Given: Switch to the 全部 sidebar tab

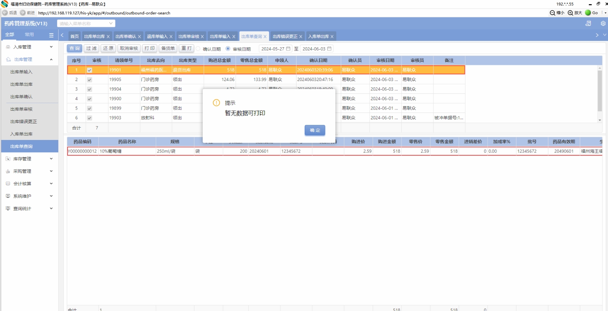Looking at the screenshot, I should point(10,35).
